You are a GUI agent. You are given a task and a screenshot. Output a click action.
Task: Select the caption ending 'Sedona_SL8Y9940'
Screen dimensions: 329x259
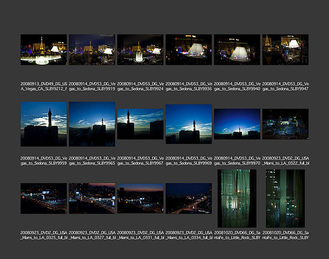click(x=237, y=86)
